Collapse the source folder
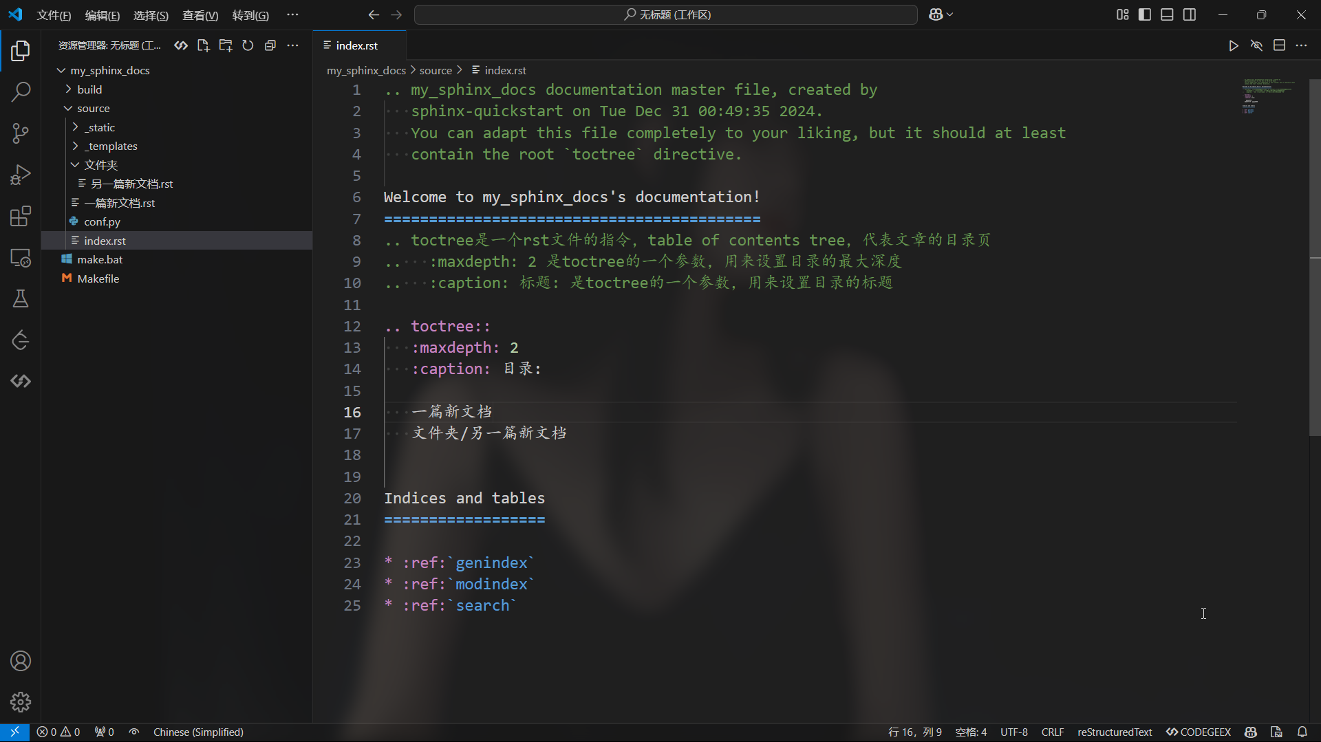Viewport: 1321px width, 742px height. pos(93,108)
